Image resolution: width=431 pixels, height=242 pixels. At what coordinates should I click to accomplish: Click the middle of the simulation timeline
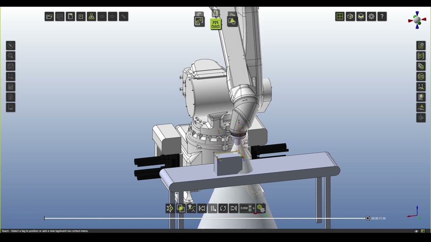point(206,218)
